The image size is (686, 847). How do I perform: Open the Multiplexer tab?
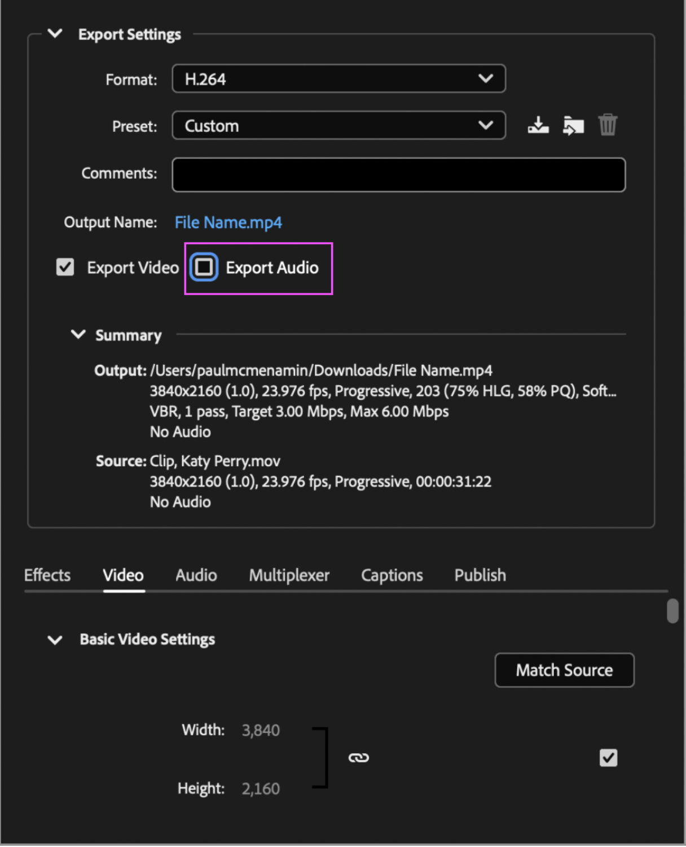289,575
